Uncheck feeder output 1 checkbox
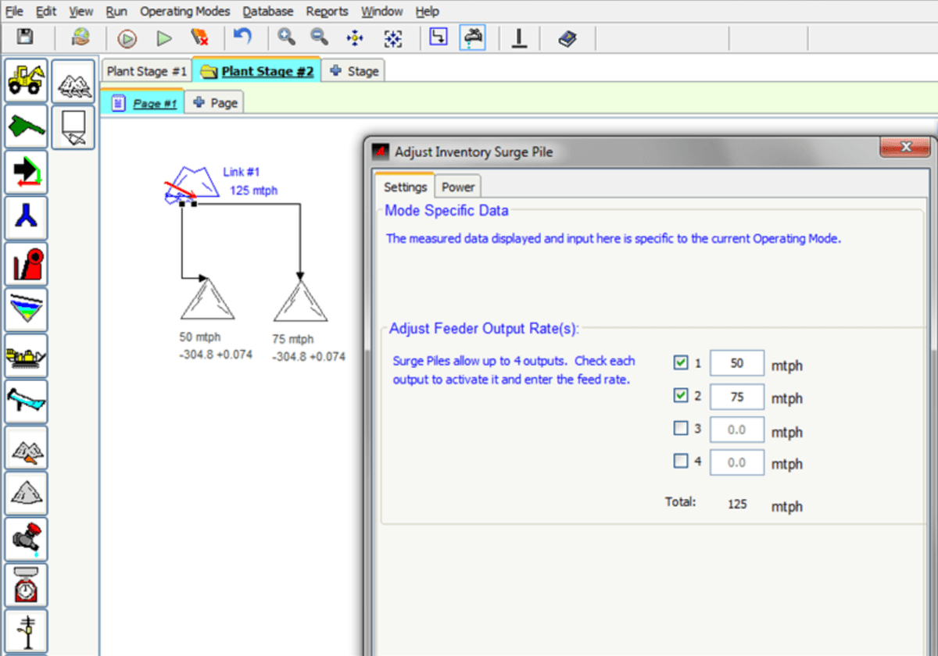 click(x=681, y=363)
